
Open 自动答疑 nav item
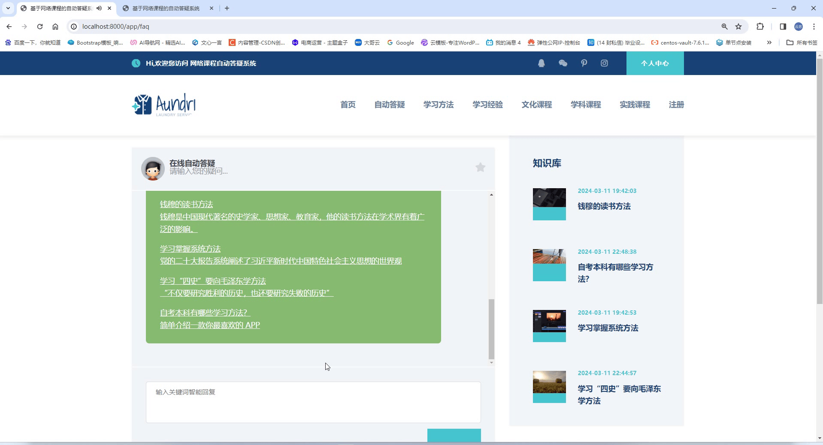390,105
